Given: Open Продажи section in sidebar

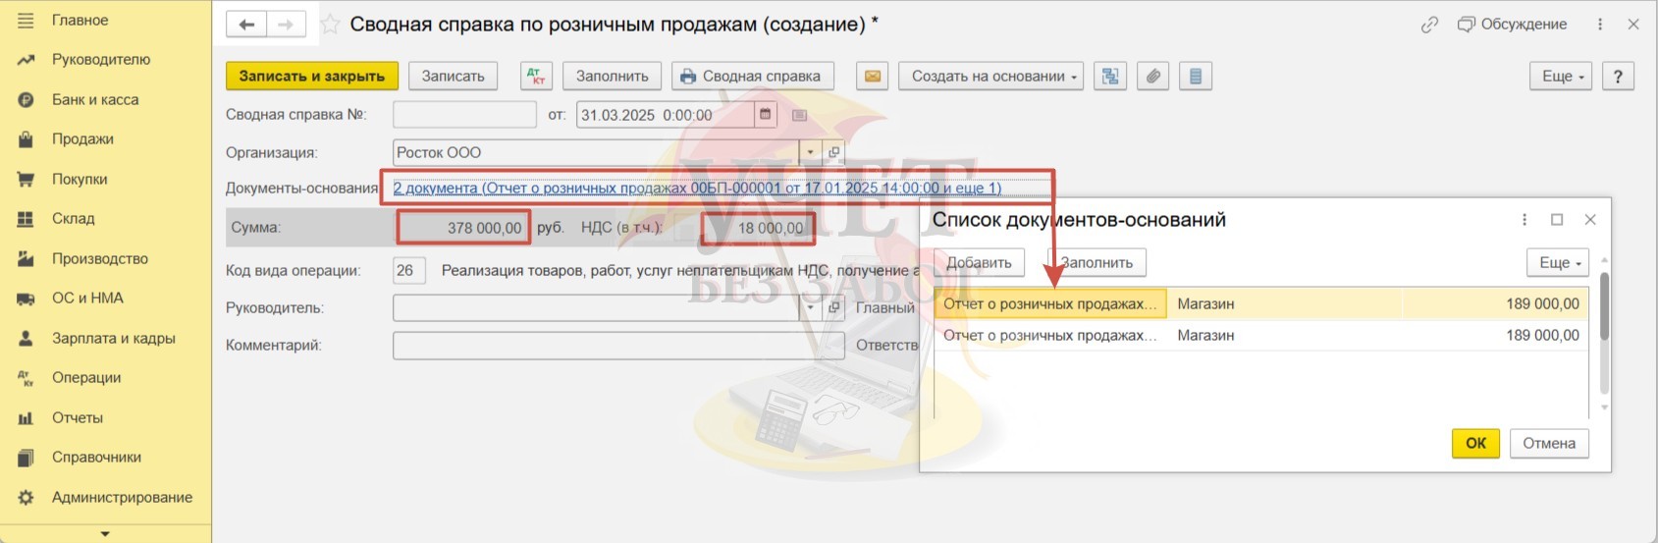Looking at the screenshot, I should coord(82,138).
